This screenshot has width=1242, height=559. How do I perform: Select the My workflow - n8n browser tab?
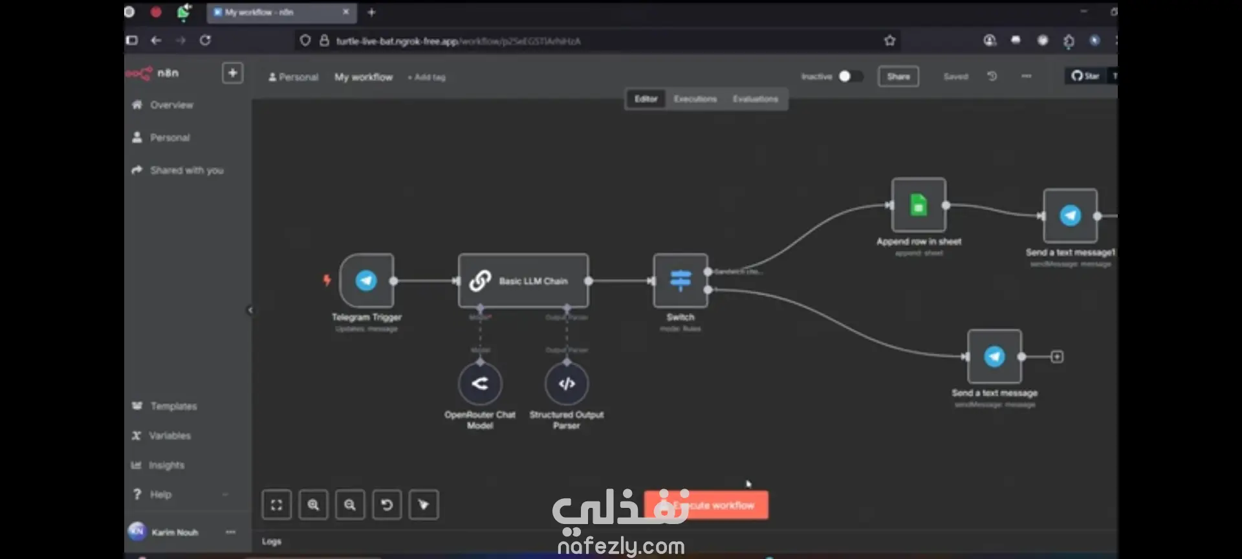[x=281, y=12]
